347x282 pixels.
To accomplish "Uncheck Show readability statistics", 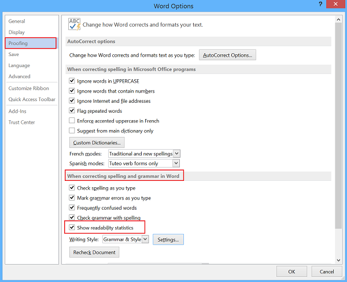I will pos(72,227).
